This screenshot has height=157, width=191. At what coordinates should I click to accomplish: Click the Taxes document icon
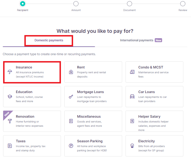click(x=10, y=146)
